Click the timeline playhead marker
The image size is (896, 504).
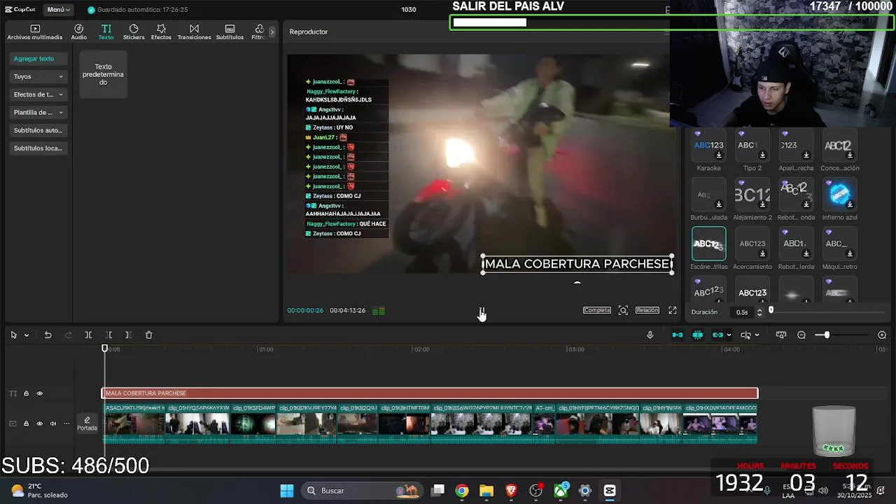pyautogui.click(x=105, y=349)
